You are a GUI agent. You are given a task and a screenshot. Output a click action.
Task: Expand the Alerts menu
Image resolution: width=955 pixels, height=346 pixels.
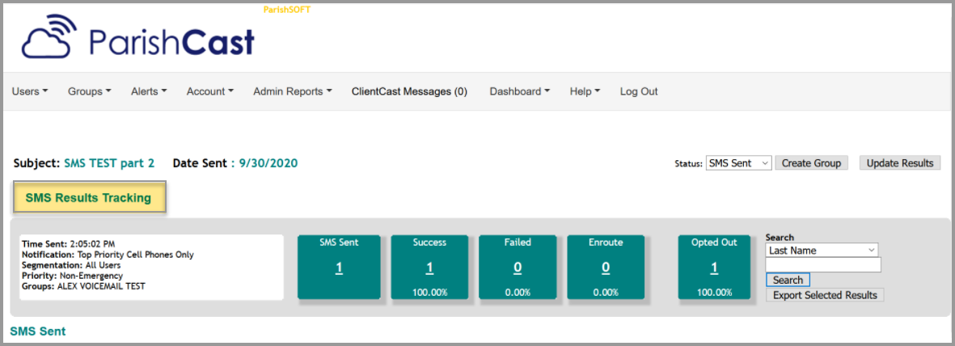(x=149, y=91)
